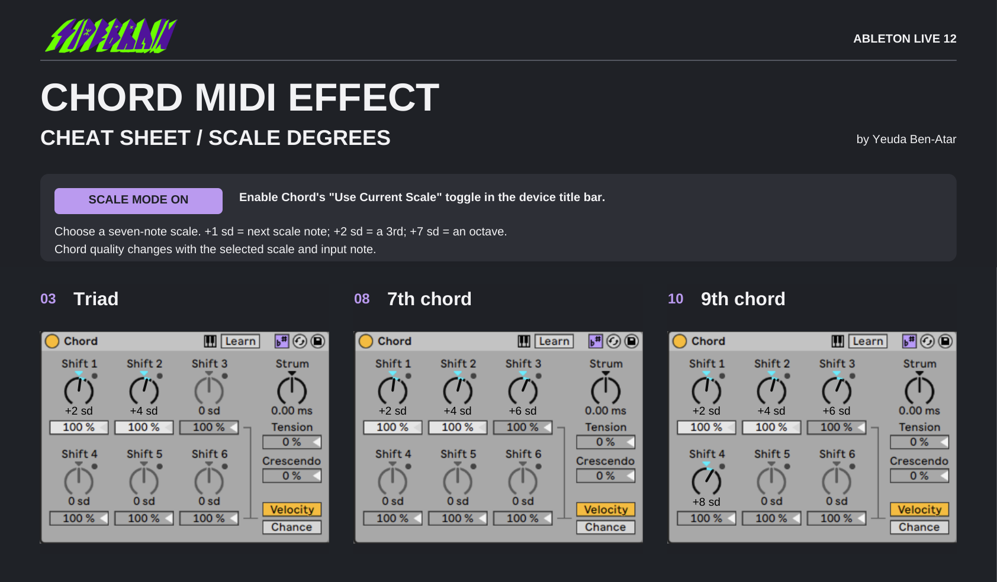Click the 9th chord heading

pyautogui.click(x=743, y=299)
